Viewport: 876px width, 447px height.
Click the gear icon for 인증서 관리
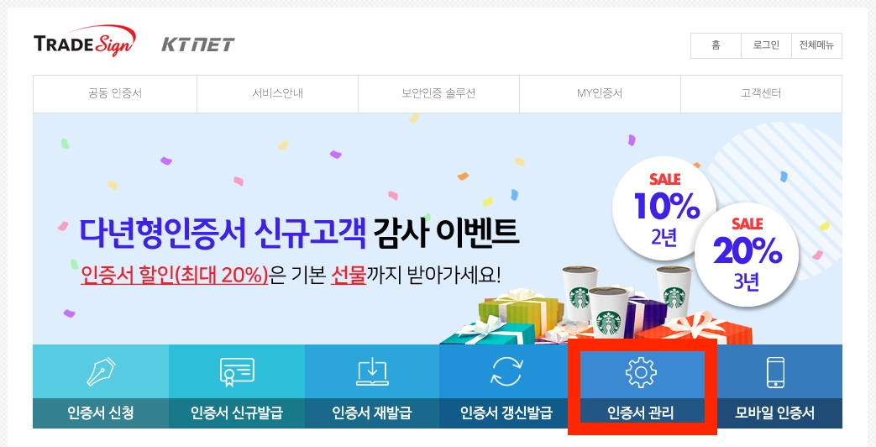[641, 372]
